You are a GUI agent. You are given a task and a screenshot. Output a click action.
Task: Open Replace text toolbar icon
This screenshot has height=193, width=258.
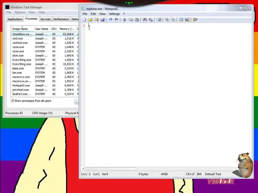(x=151, y=20)
